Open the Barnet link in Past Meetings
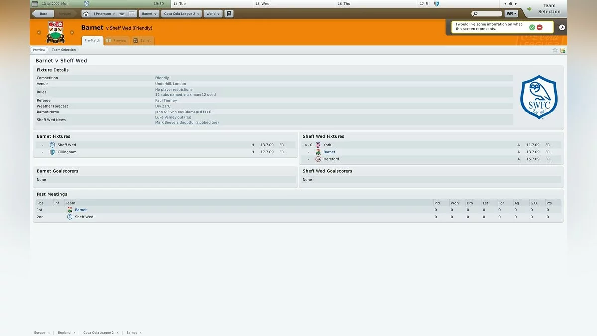 [81, 210]
